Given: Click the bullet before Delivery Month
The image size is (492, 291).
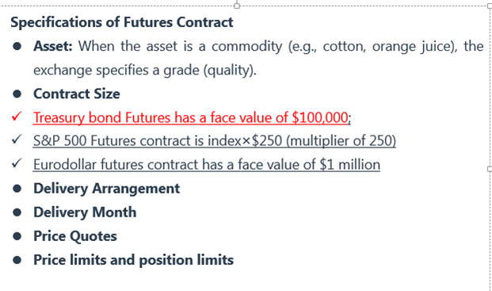Looking at the screenshot, I should tap(17, 213).
